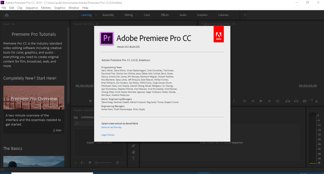Select the Pen tool
The width and height of the screenshot is (324, 174).
(133, 146)
